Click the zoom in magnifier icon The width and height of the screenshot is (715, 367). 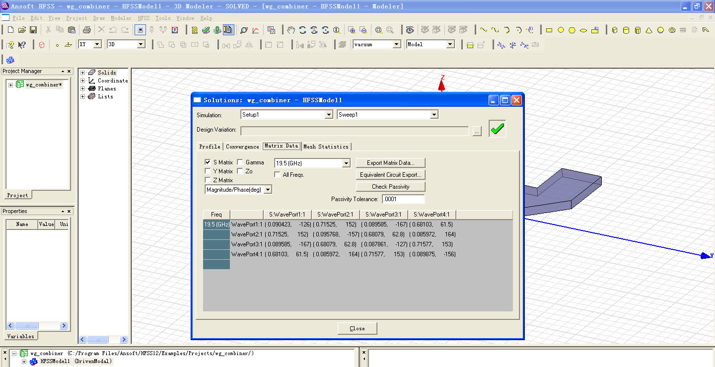click(x=352, y=30)
